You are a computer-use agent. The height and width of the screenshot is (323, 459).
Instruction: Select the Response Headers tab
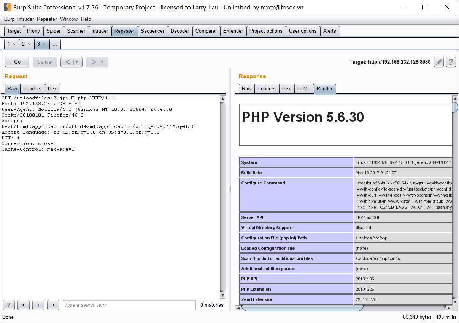point(266,88)
